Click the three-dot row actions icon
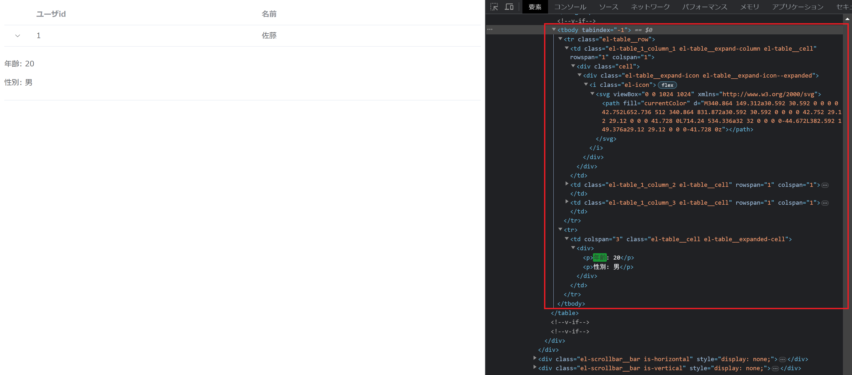Image resolution: width=852 pixels, height=375 pixels. point(490,29)
